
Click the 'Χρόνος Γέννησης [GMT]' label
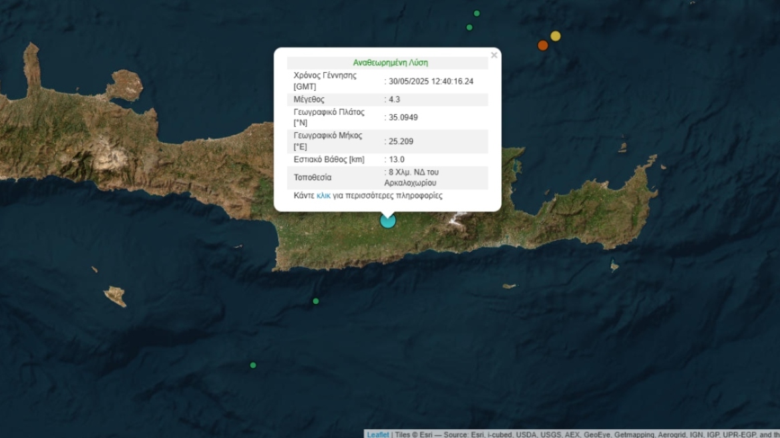click(325, 81)
